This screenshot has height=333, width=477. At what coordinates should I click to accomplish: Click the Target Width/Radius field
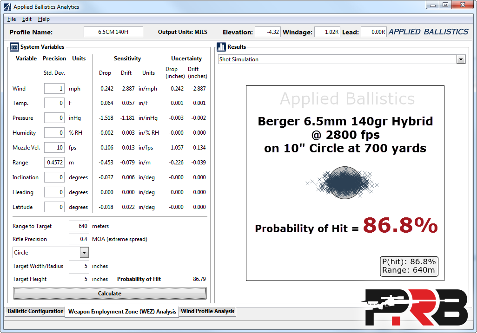[x=79, y=266]
